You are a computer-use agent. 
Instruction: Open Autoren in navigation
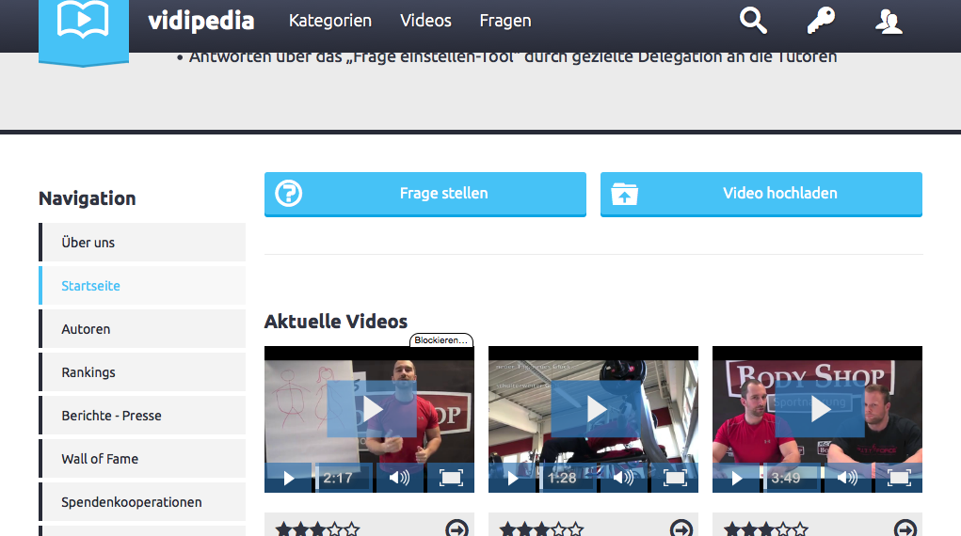tap(142, 329)
